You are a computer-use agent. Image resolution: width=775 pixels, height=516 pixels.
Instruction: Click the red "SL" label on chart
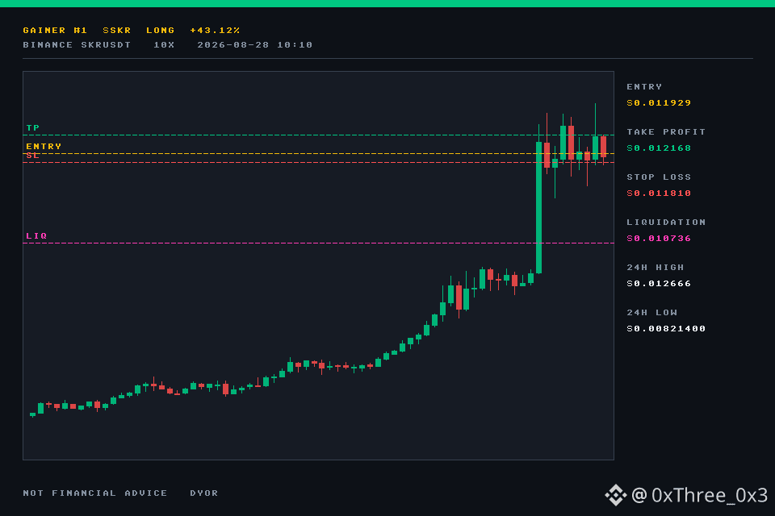click(x=32, y=156)
